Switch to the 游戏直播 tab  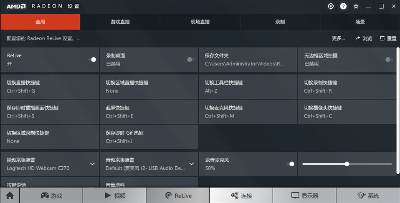pos(120,22)
